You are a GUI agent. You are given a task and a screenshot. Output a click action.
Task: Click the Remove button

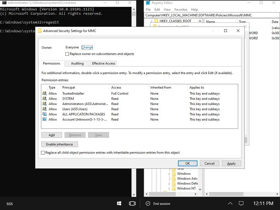click(75, 135)
